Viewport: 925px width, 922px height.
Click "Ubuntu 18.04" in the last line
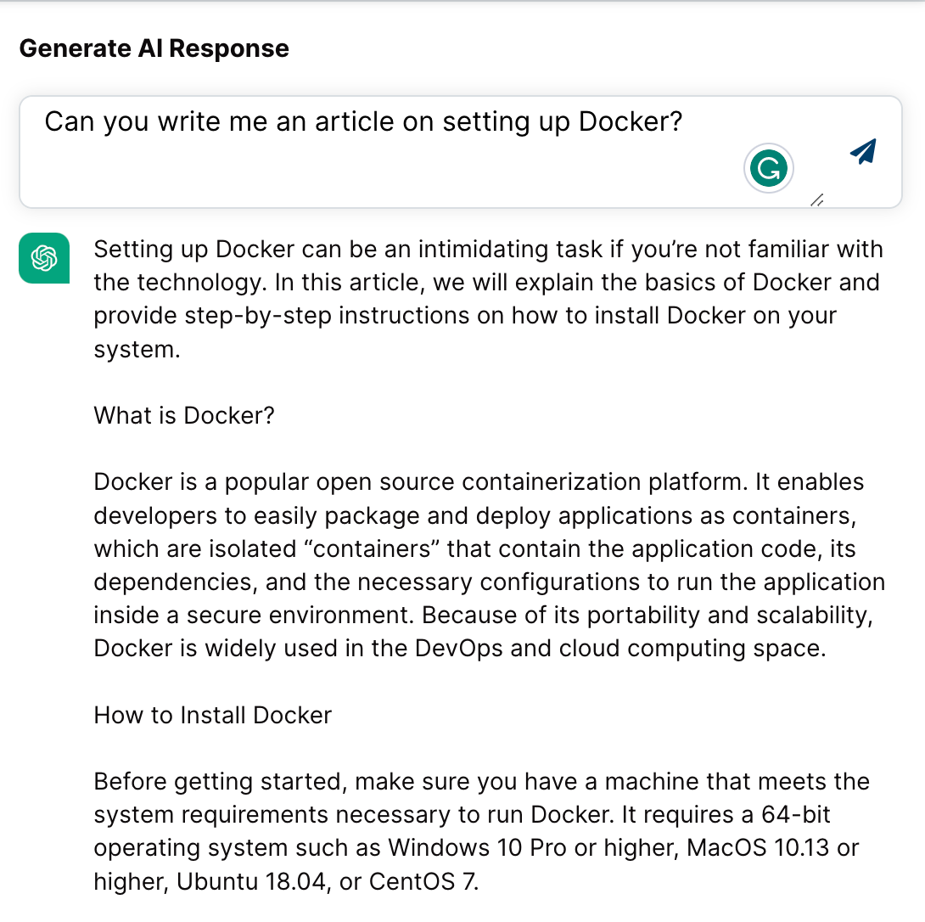pyautogui.click(x=251, y=881)
